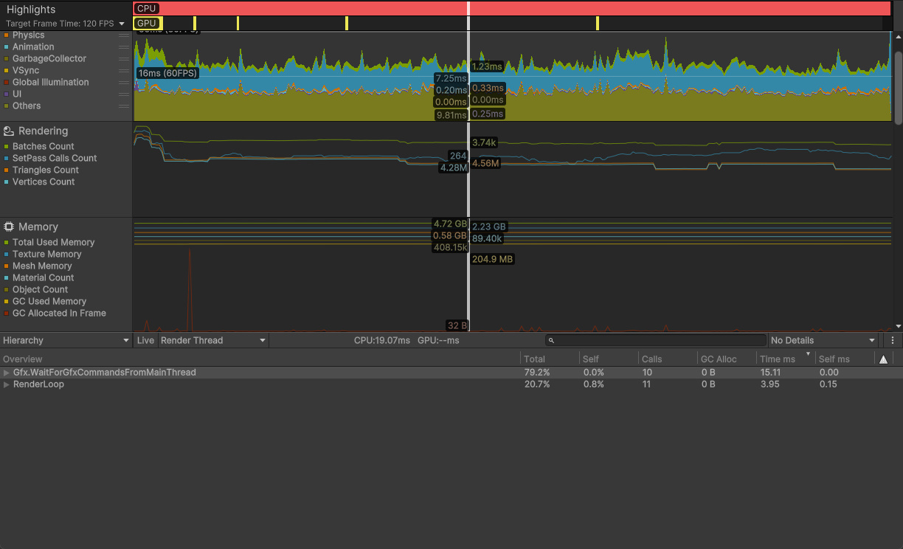Sort by the Self column header
The height and width of the screenshot is (549, 903).
tap(609, 359)
